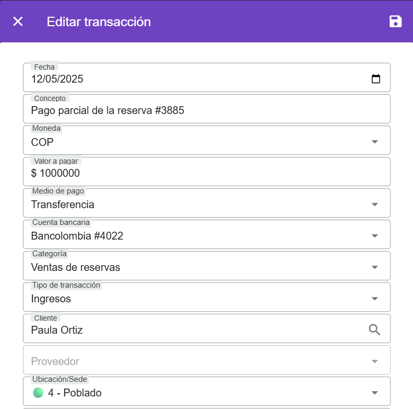
Task: Close the Editar transacción dialog
Action: click(18, 21)
